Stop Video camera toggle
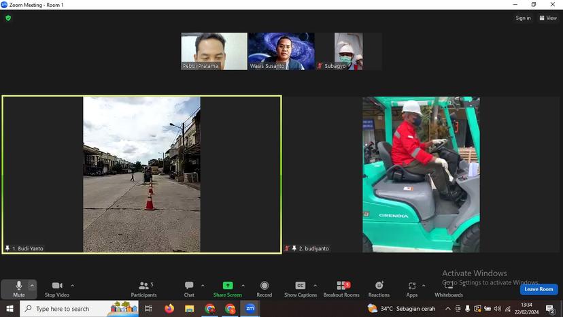The width and height of the screenshot is (563, 317). (x=57, y=289)
